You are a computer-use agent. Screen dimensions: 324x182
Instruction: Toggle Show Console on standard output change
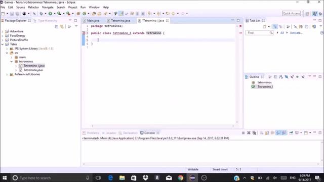tap(278, 133)
